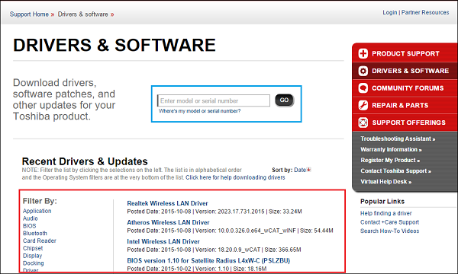This screenshot has height=274, width=458.
Task: Open Community Forums from the sidebar
Action: [x=405, y=88]
